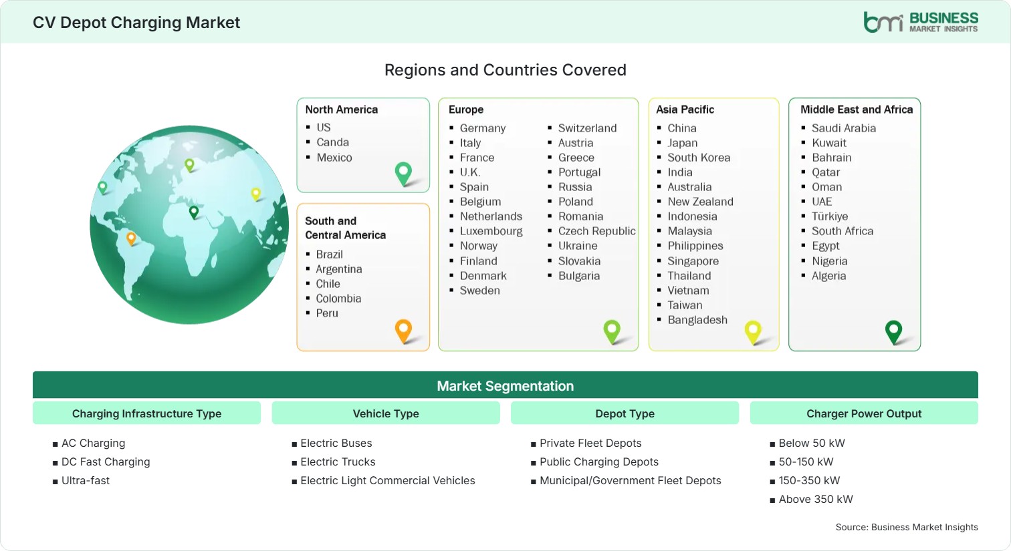Click the Source: Business Market Insights text

907,527
